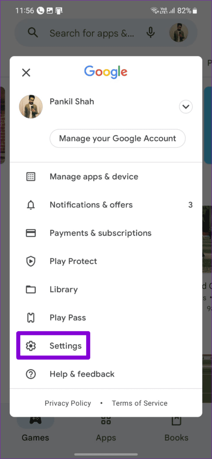Close the Google account menu

[x=26, y=73]
